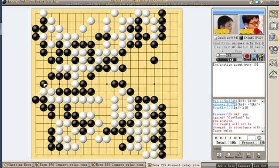
Task: Open the Sequence icon
Action: tap(229, 155)
